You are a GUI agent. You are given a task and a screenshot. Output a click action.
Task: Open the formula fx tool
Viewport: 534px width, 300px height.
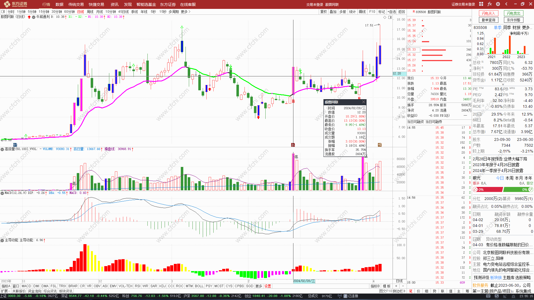489,4
